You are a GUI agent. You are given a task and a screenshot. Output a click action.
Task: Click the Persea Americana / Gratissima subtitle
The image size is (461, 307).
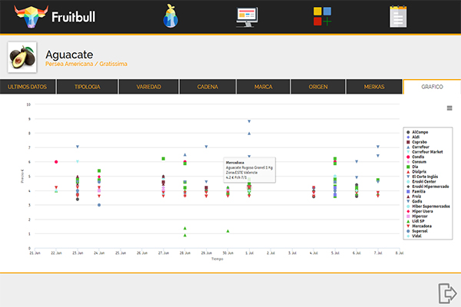pos(86,64)
